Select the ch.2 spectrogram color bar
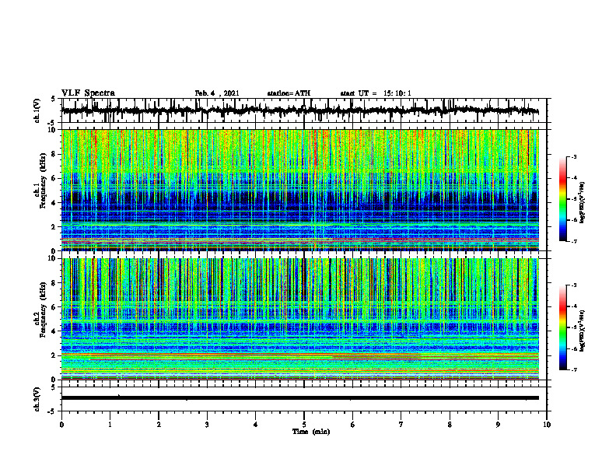Viewport: 616px width, 476px height. click(563, 327)
